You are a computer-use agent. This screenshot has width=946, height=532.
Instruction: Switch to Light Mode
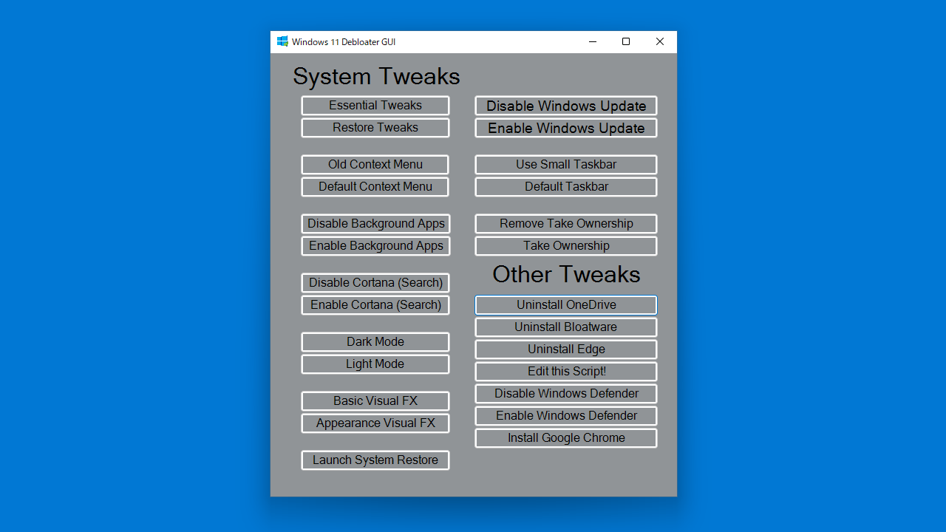[375, 364]
